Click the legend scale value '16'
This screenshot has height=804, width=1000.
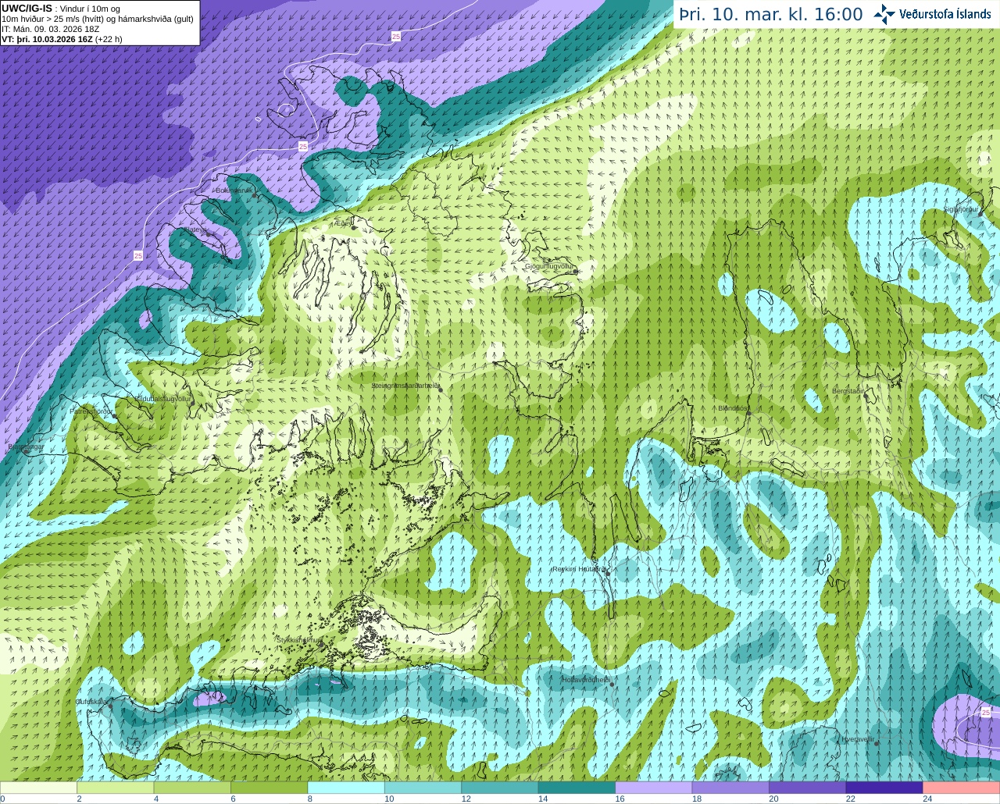620,799
